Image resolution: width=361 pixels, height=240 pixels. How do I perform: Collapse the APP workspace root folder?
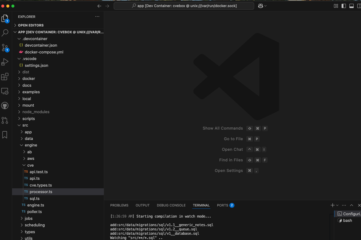(58, 32)
